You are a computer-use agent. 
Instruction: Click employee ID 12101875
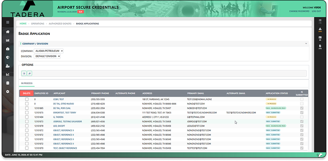point(39,113)
